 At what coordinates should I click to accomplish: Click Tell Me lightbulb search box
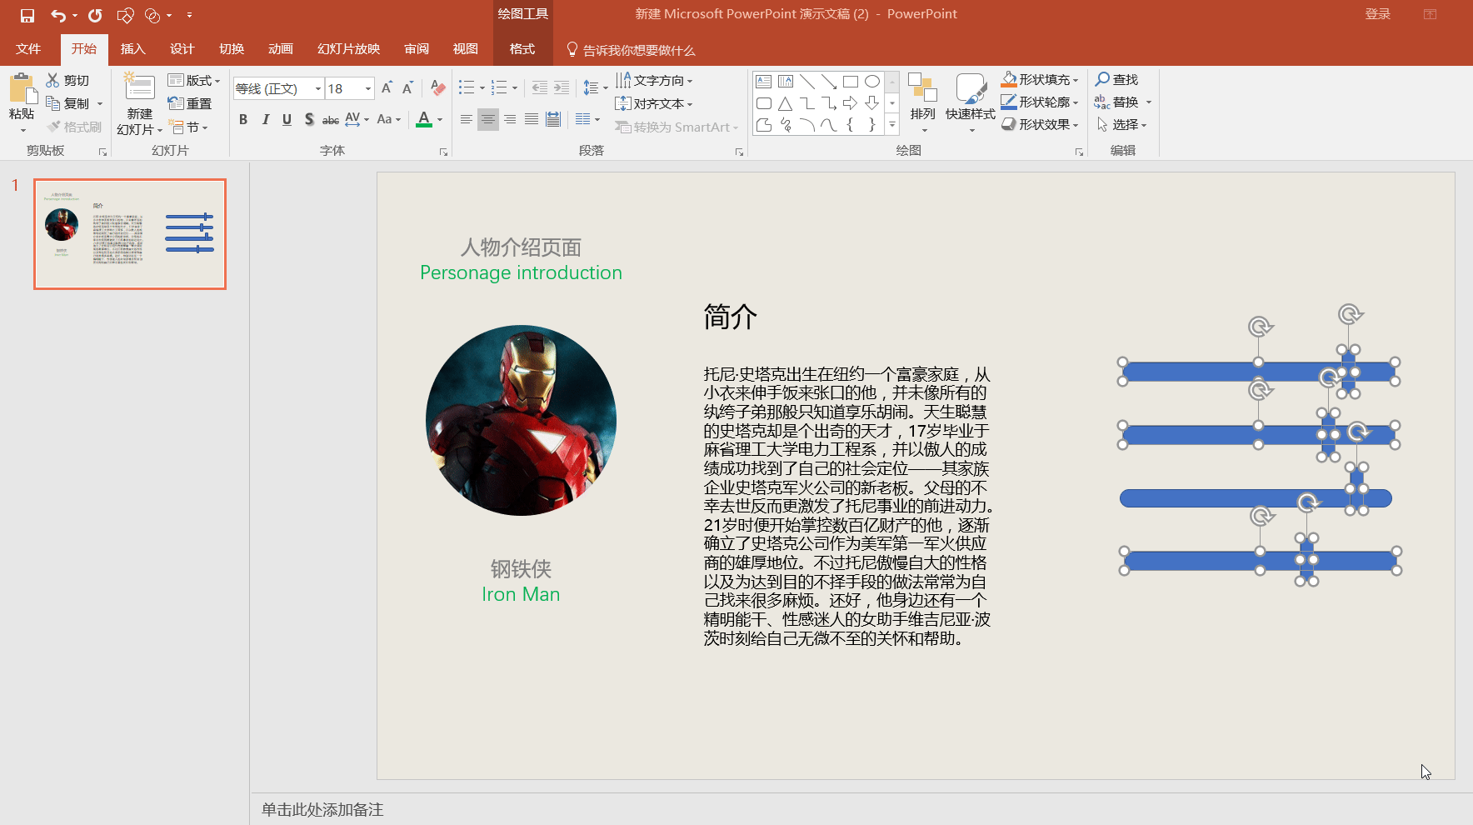click(x=631, y=50)
